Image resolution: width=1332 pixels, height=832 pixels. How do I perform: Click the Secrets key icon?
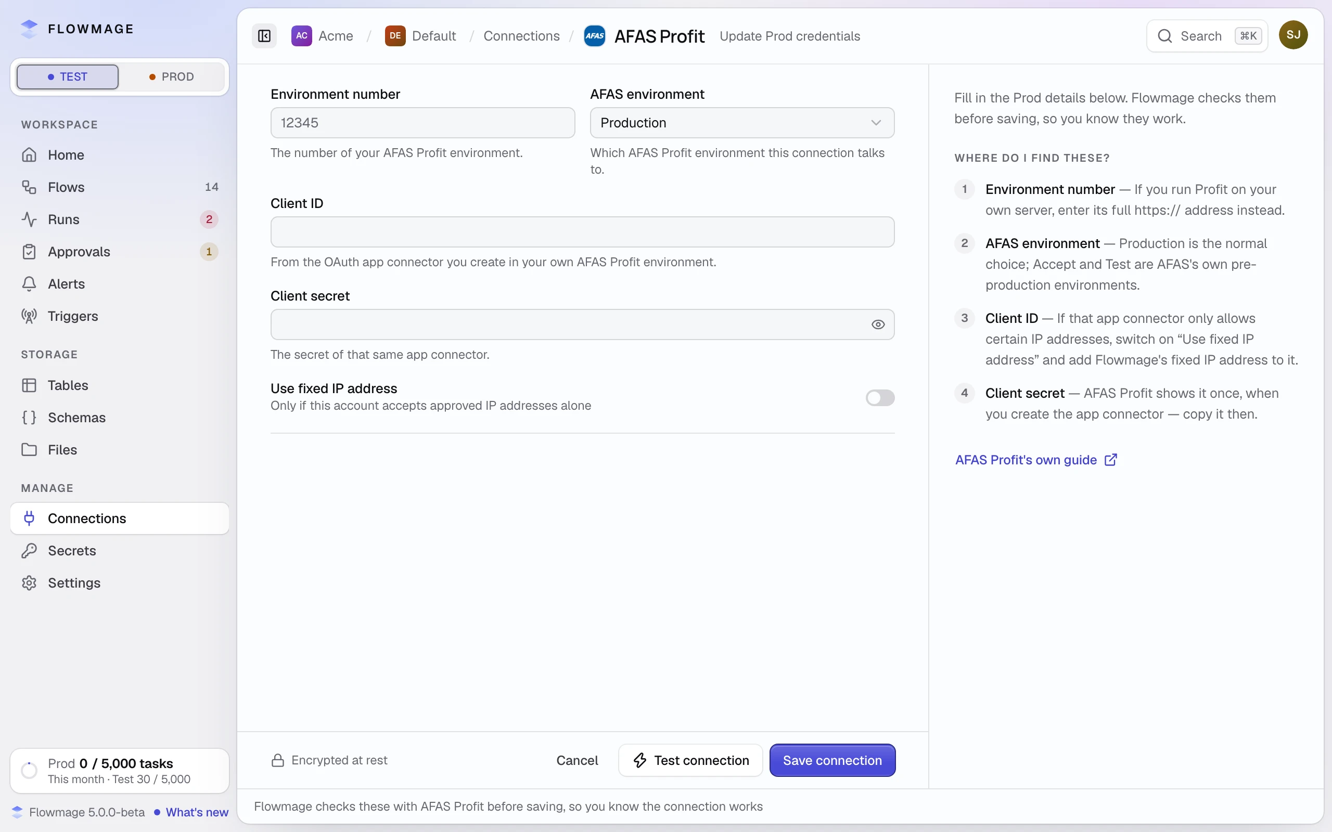pyautogui.click(x=29, y=551)
